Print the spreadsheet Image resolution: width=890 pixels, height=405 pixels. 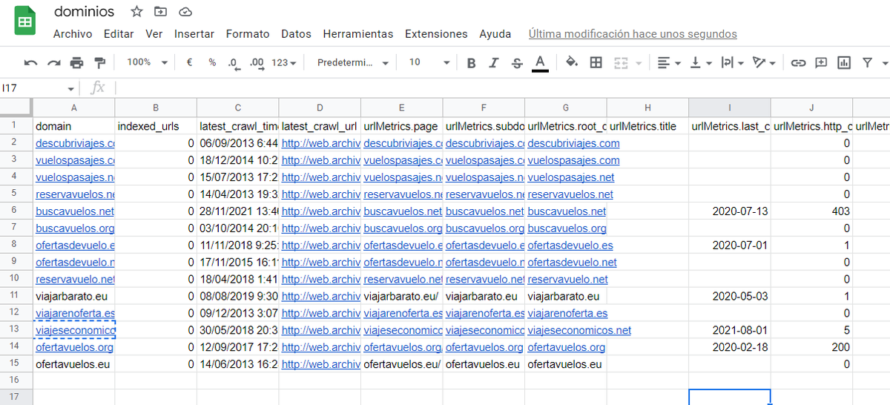[76, 63]
